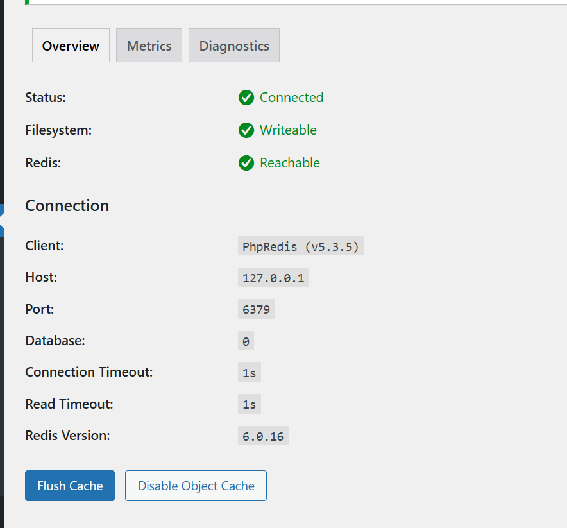
Task: Click the port value '6379'
Action: (x=256, y=309)
